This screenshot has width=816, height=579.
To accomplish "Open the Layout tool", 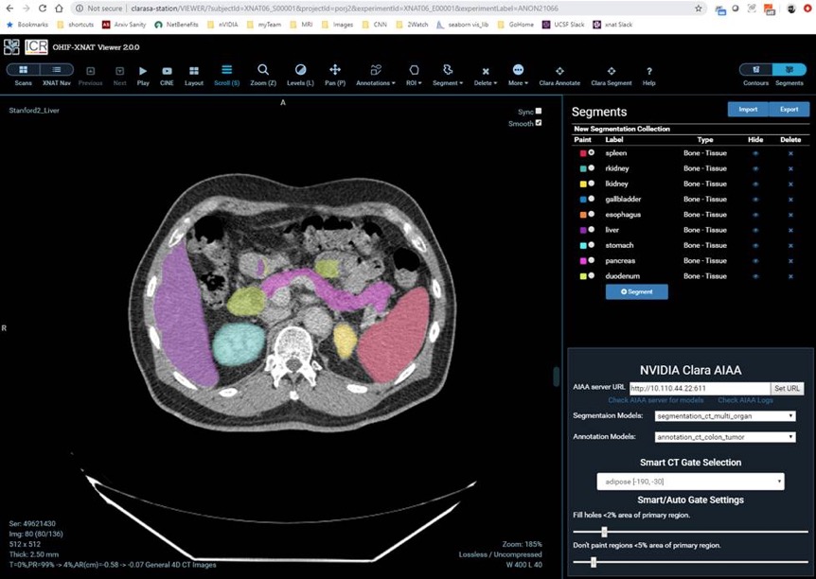I will (194, 71).
